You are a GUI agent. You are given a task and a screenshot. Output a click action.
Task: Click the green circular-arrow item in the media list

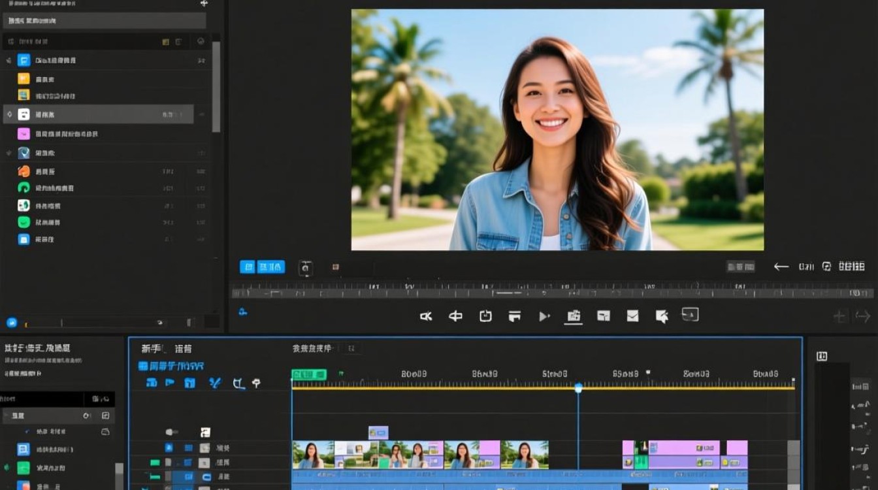24,188
